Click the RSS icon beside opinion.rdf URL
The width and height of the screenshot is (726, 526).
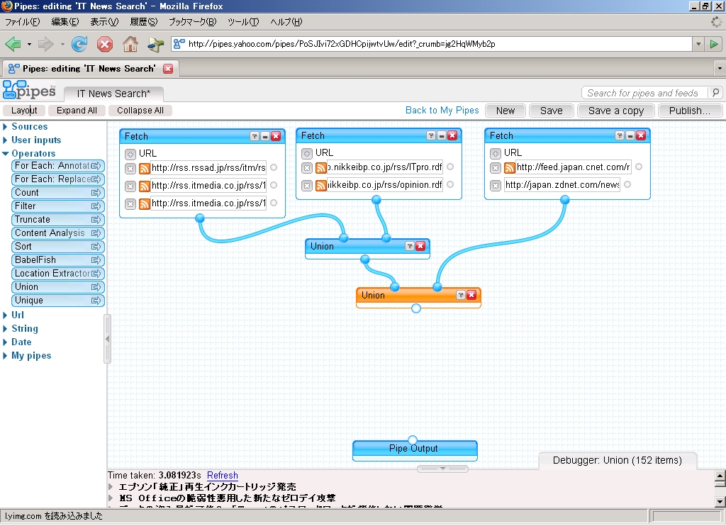[321, 186]
